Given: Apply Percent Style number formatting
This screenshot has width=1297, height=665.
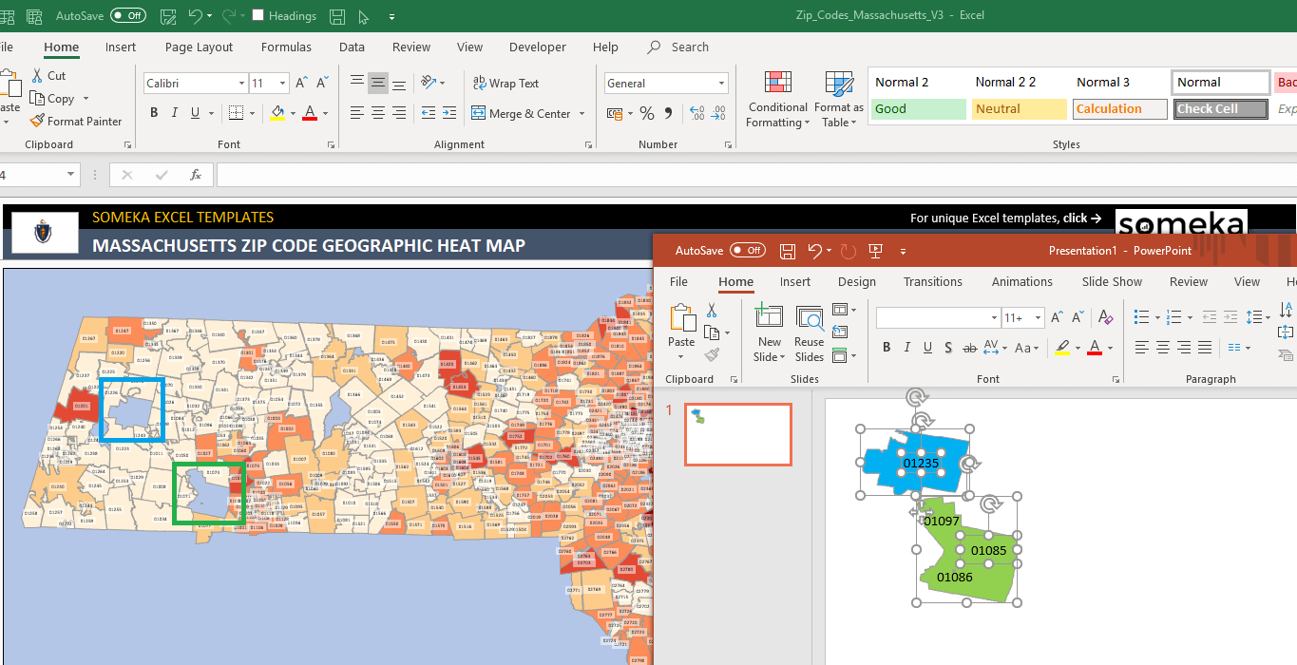Looking at the screenshot, I should (x=646, y=113).
